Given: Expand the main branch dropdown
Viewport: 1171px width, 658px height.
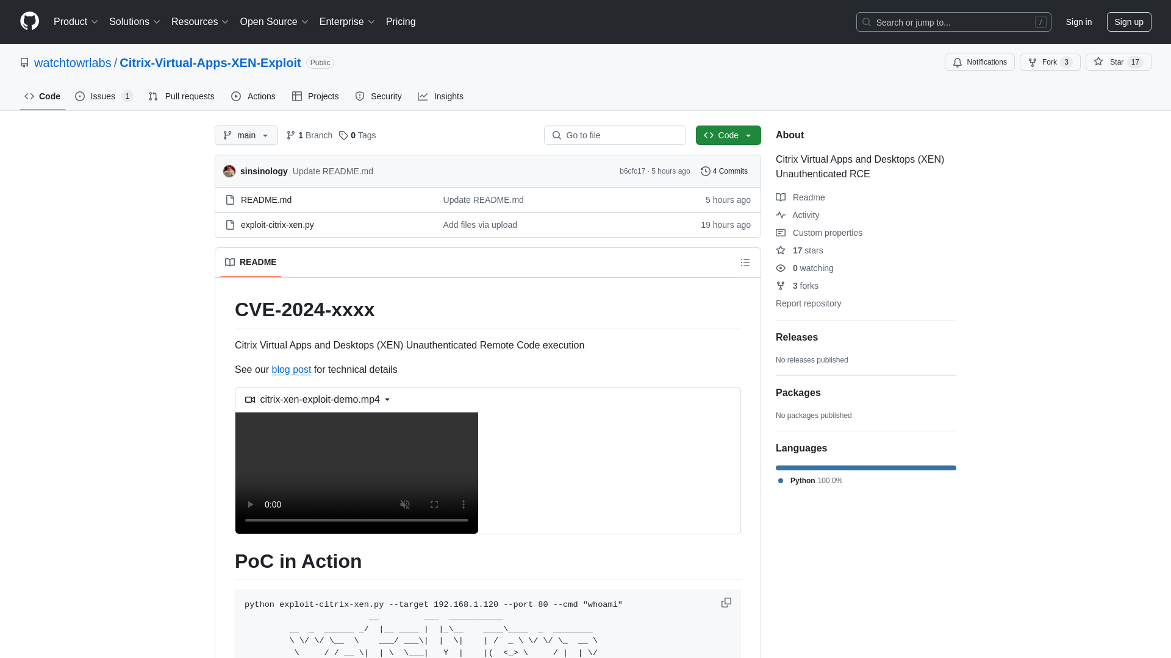Looking at the screenshot, I should tap(246, 135).
